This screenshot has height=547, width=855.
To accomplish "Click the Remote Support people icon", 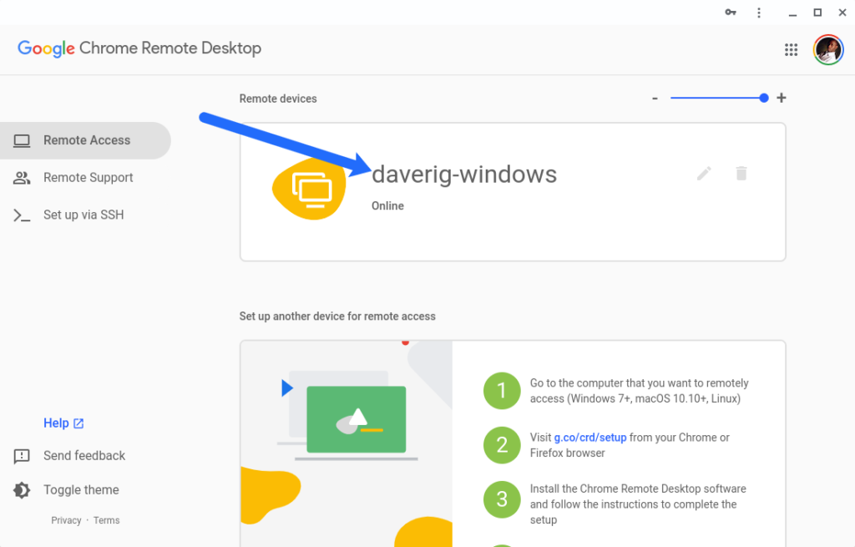I will pyautogui.click(x=22, y=178).
